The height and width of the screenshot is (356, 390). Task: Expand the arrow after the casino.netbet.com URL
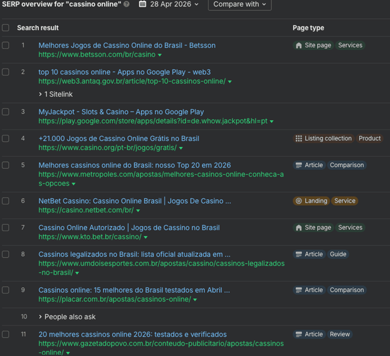138,211
